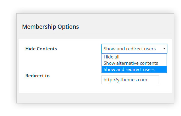This screenshot has width=181, height=116.
Task: Click the http://yithemes.com text in the field
Action: [x=125, y=80]
